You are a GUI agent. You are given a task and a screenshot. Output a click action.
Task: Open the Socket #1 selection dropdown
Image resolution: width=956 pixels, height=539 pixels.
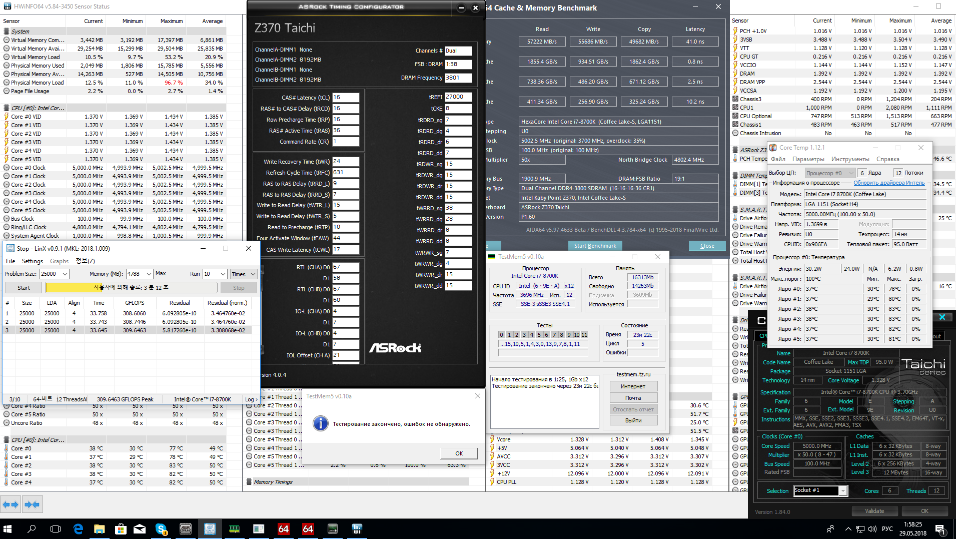tap(843, 491)
